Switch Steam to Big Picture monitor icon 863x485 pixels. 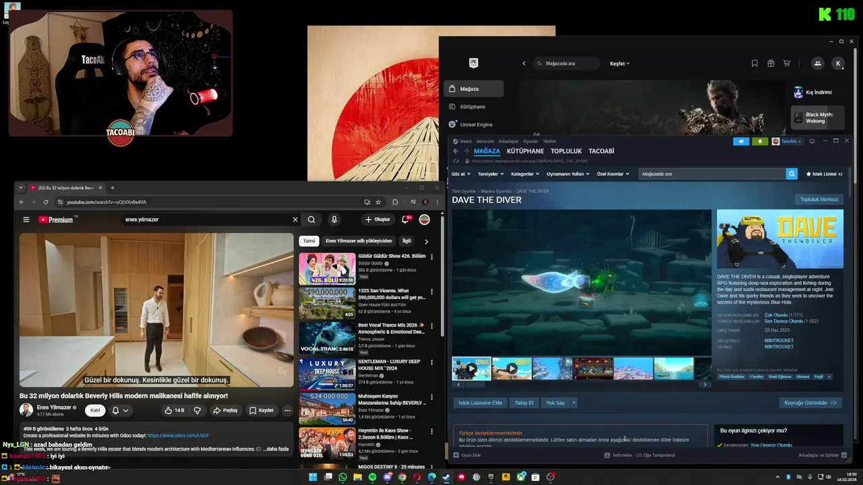(x=812, y=141)
